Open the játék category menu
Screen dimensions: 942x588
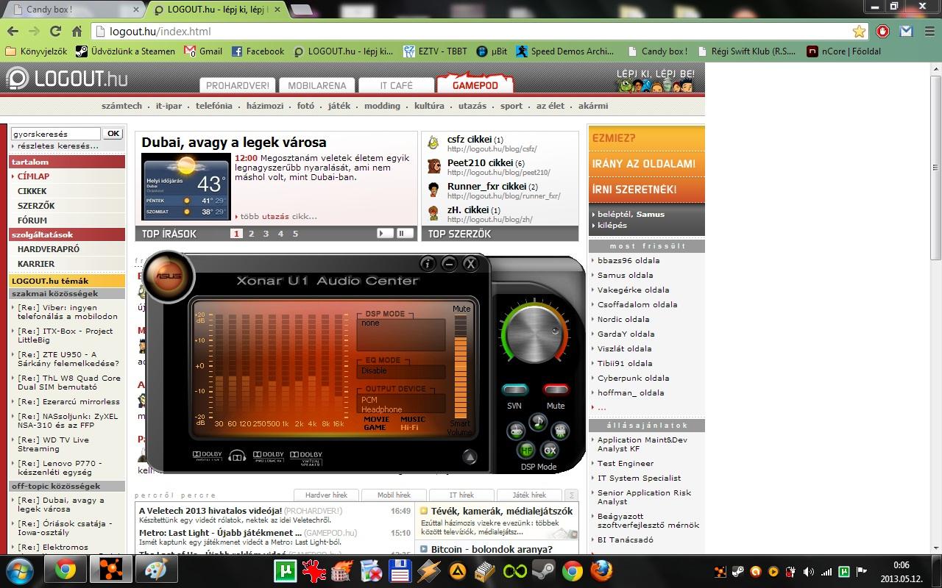[339, 106]
